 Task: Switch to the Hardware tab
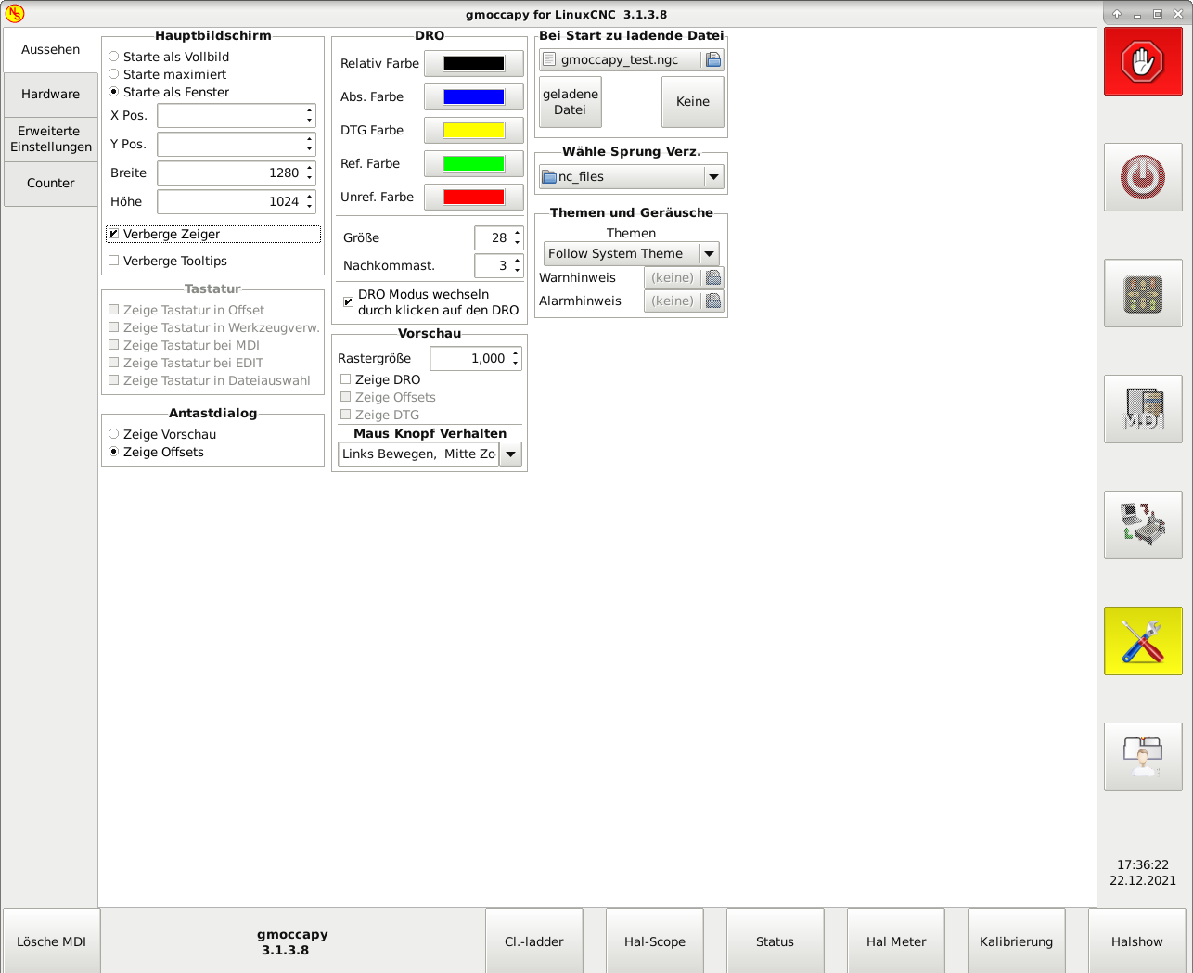pos(51,95)
